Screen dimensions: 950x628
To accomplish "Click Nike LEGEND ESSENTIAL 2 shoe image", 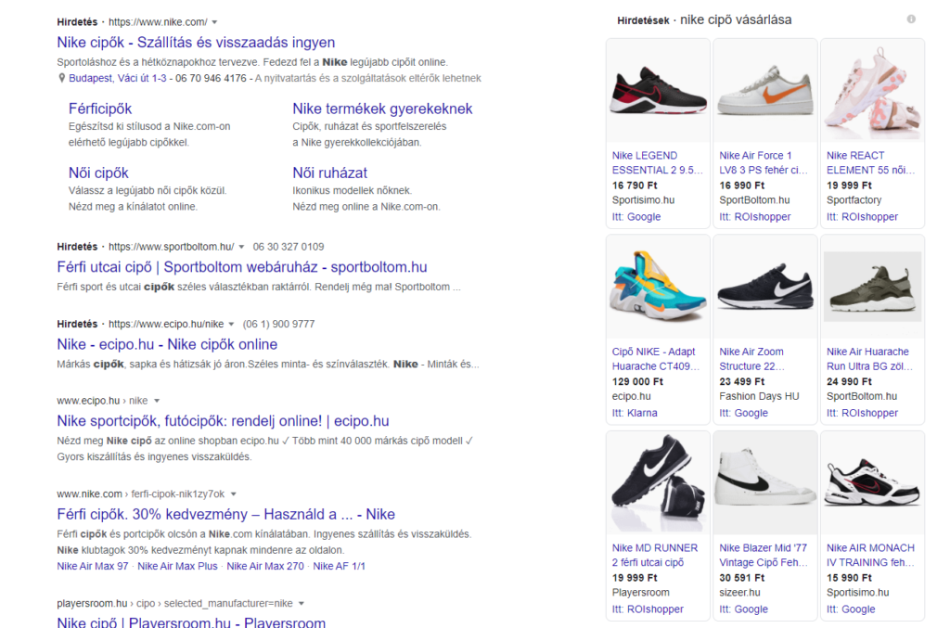I will (x=658, y=91).
